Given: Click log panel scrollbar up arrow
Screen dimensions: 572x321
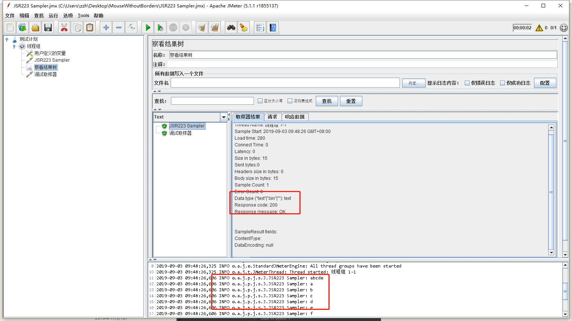Looking at the screenshot, I should [565, 265].
